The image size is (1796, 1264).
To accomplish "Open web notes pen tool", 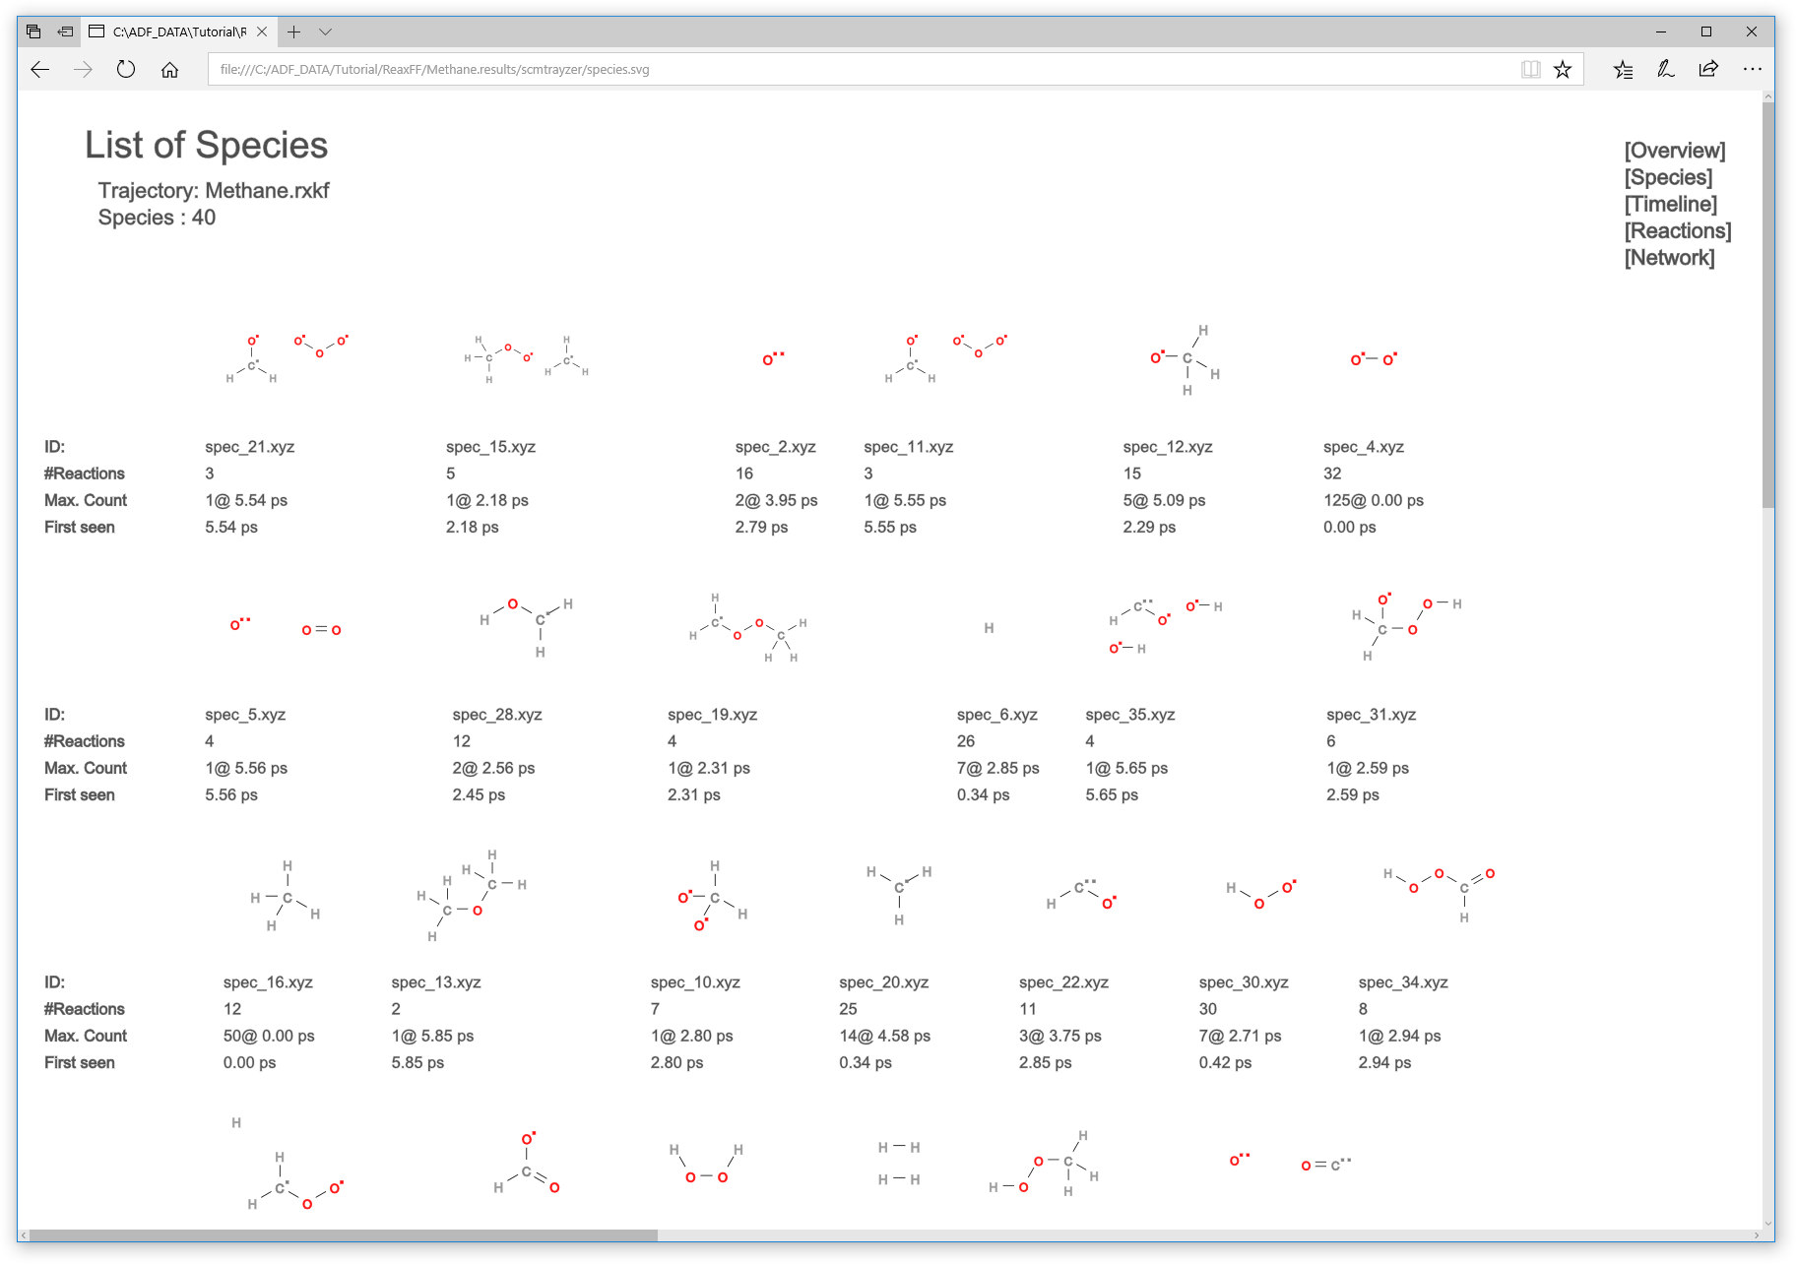I will 1666,69.
